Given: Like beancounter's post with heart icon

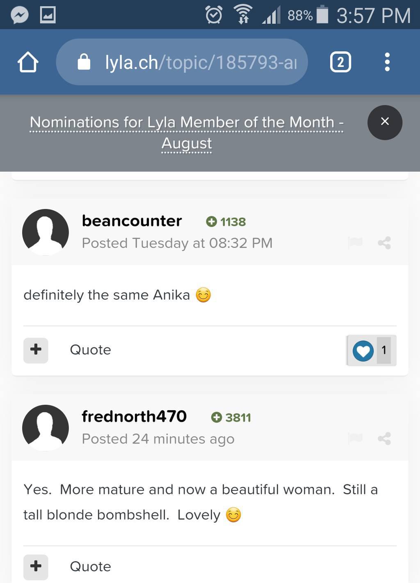Looking at the screenshot, I should coord(363,351).
